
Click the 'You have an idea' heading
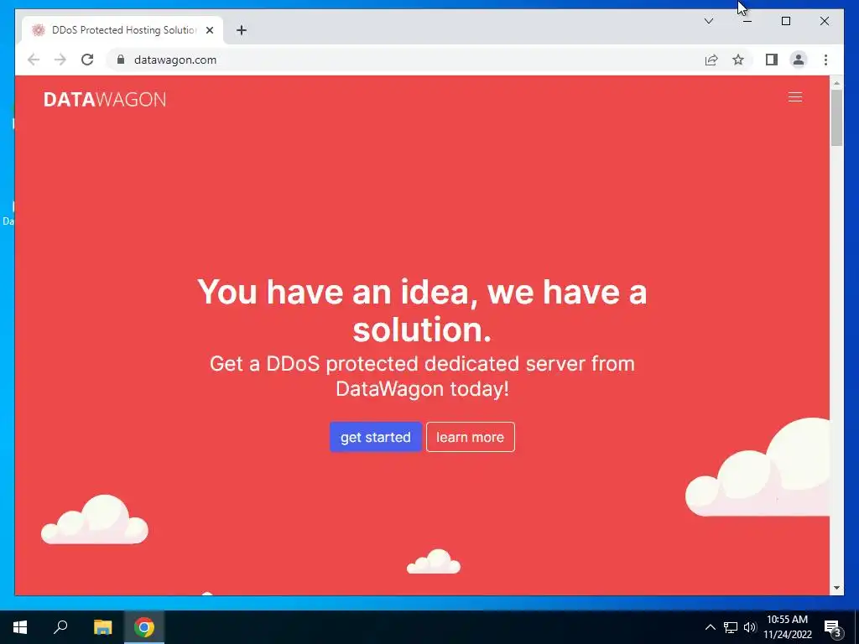click(423, 310)
